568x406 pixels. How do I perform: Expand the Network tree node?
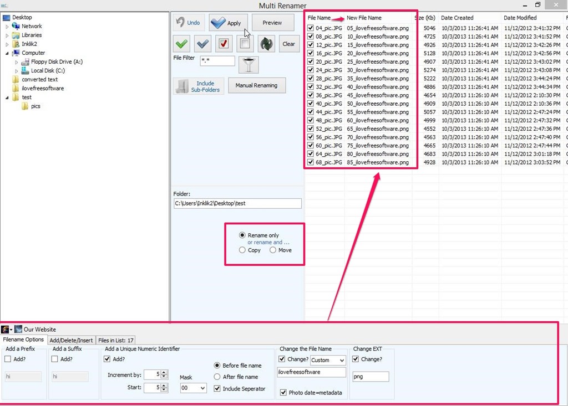click(x=7, y=26)
